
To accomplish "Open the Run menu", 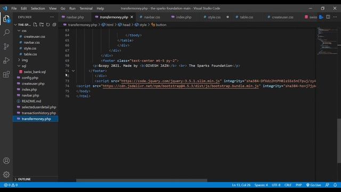I will pyautogui.click(x=72, y=9).
